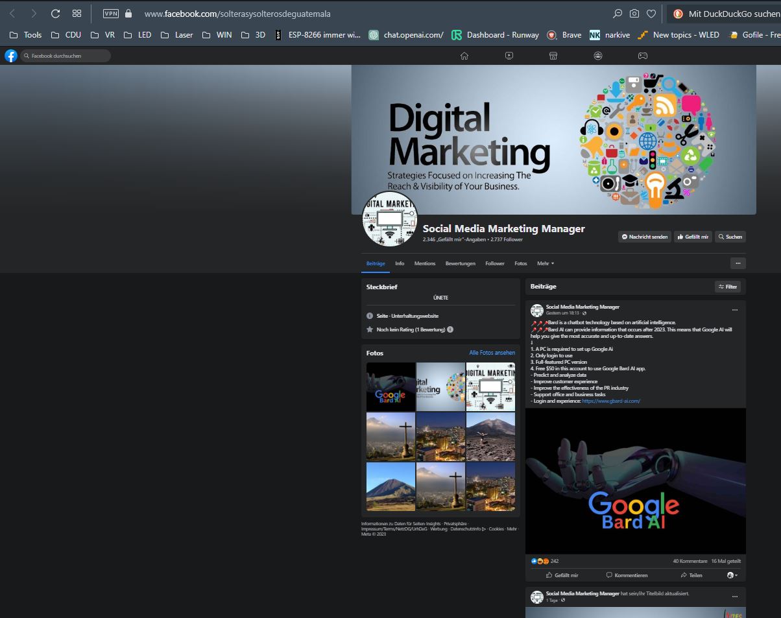781x618 pixels.
Task: Switch to the Info tab
Action: [x=400, y=263]
